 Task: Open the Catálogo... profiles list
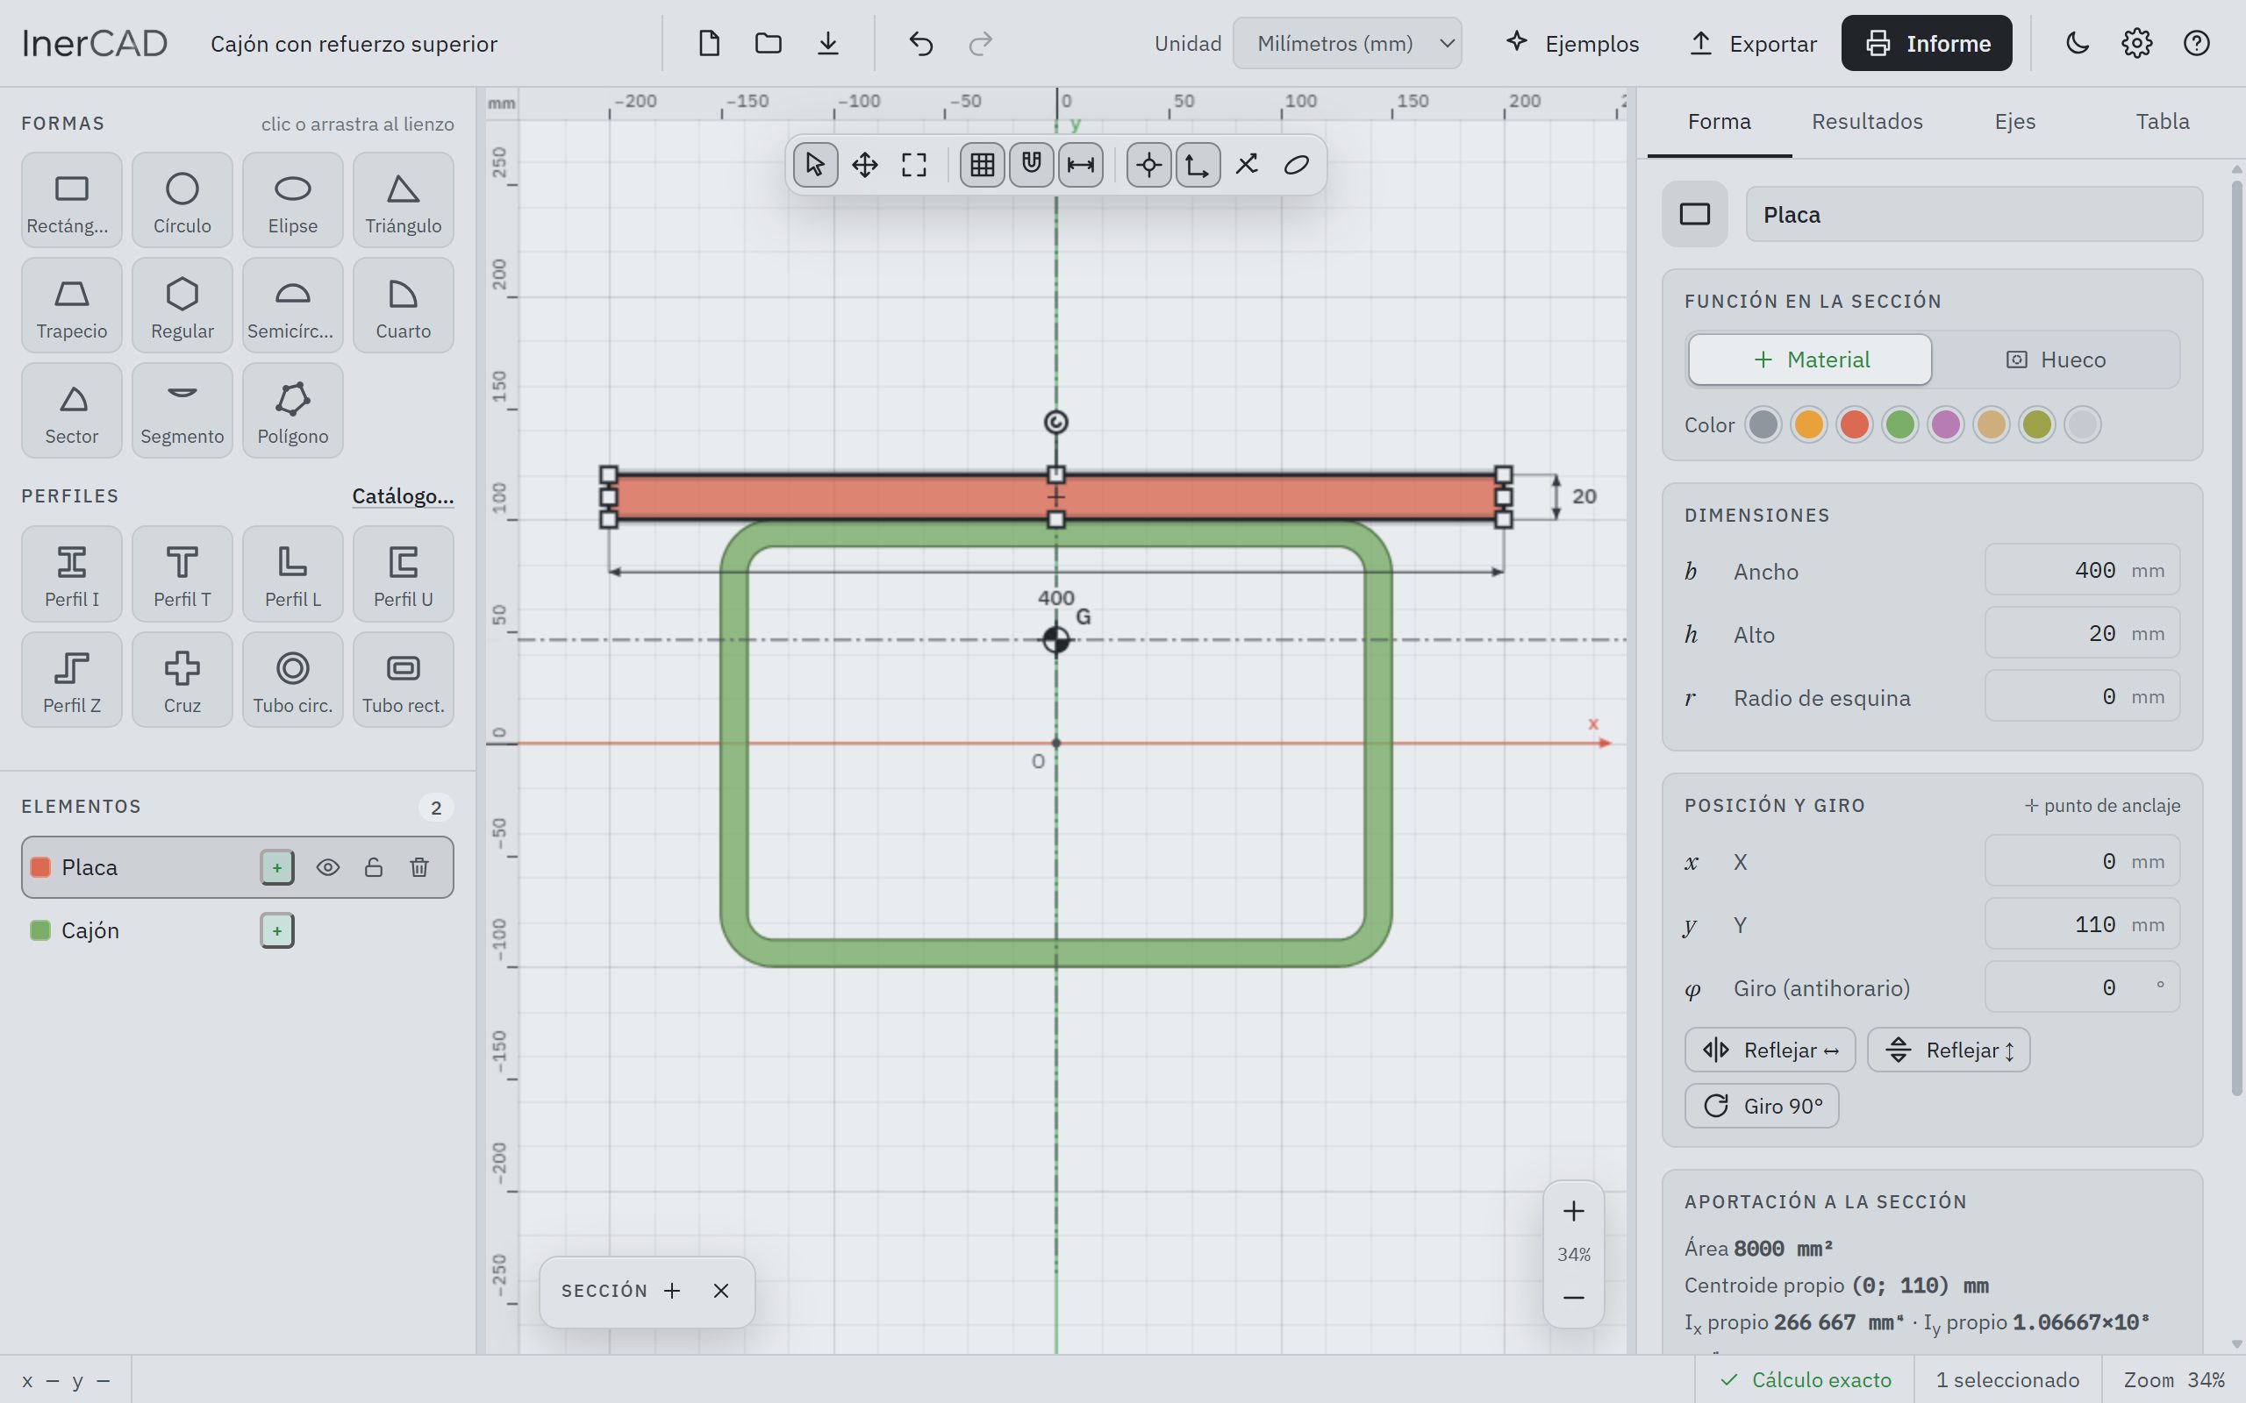click(403, 495)
